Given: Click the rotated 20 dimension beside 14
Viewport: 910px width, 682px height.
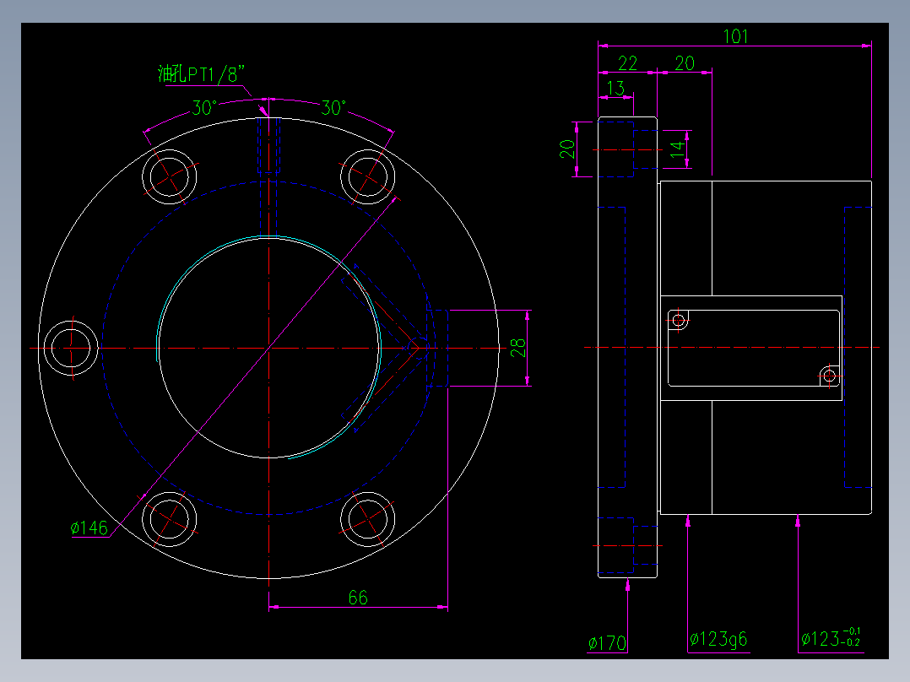Looking at the screenshot, I should point(567,149).
